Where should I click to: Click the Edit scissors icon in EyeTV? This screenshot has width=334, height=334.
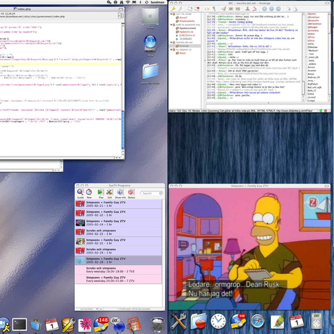109,192
